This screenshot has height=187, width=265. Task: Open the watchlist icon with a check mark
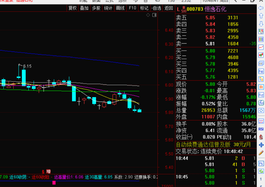tap(261, 31)
